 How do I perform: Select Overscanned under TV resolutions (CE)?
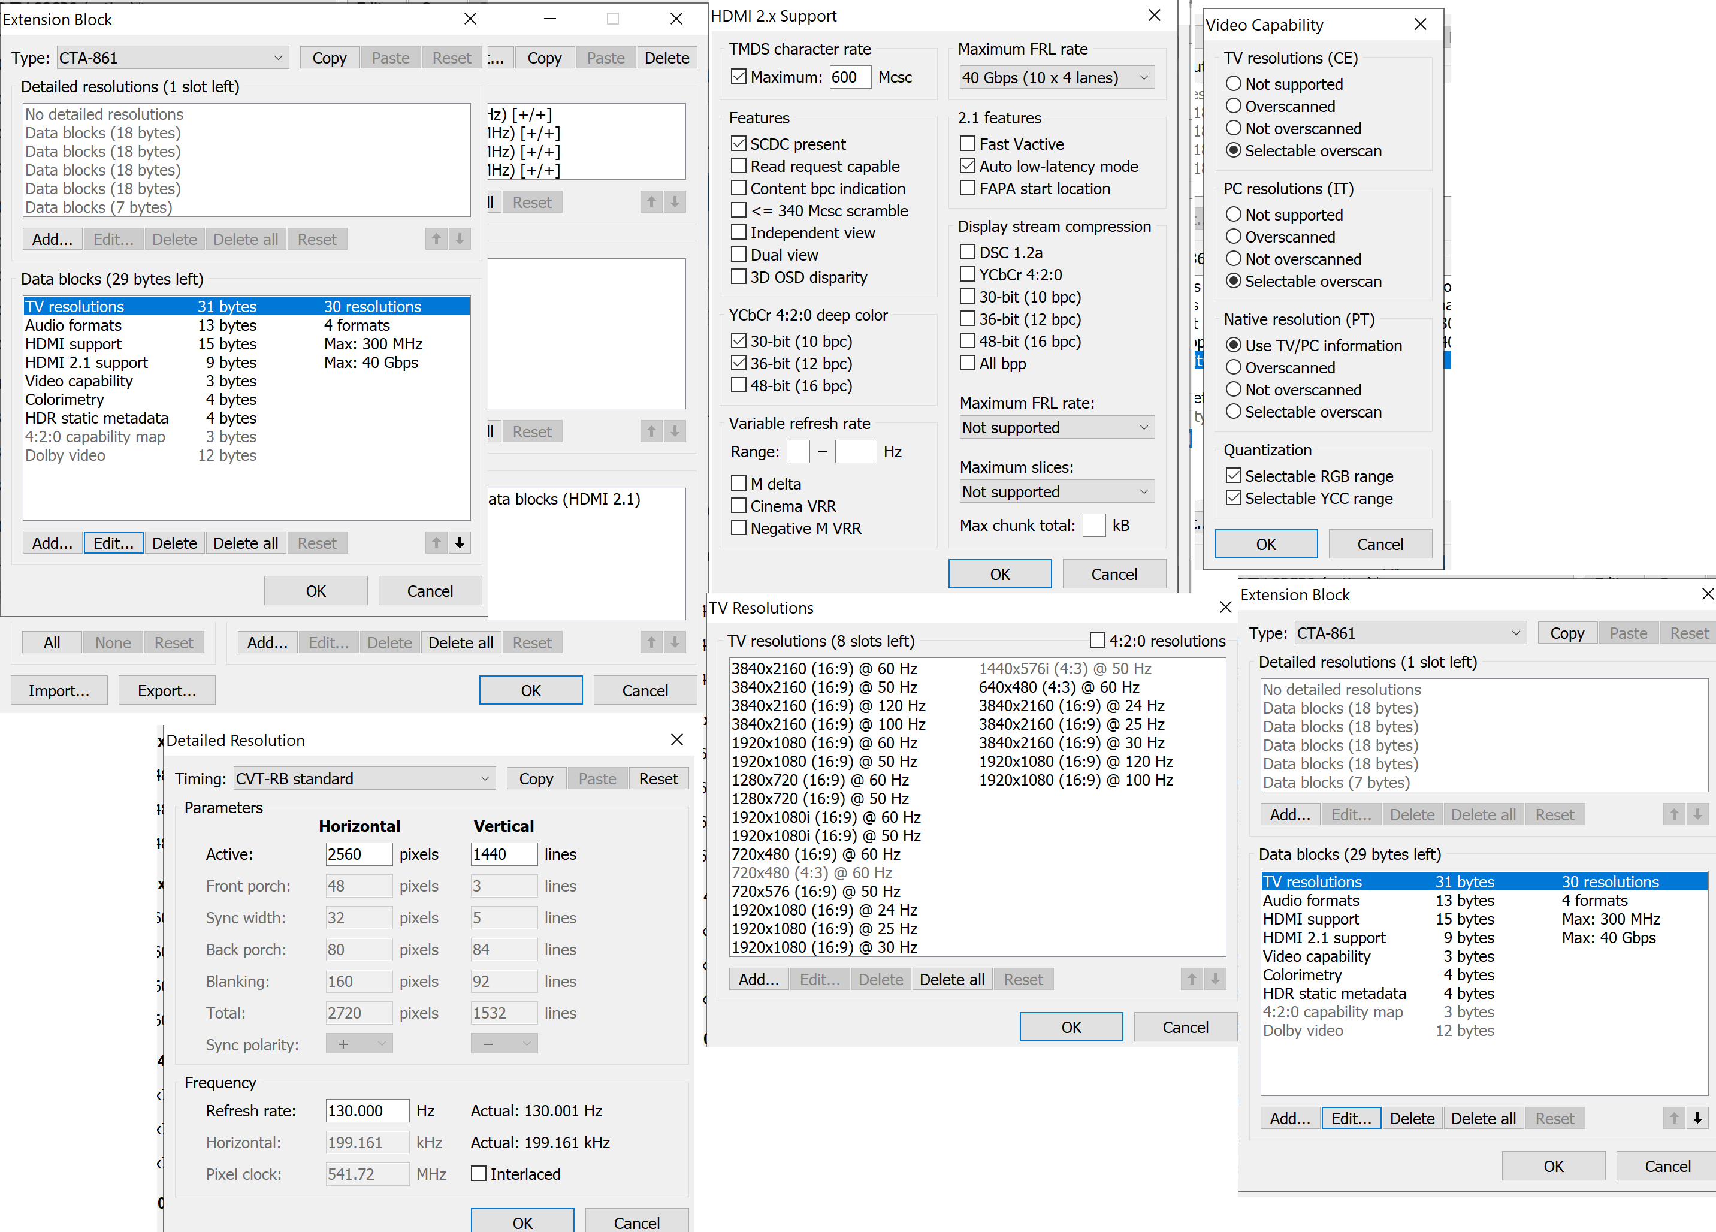click(1233, 106)
